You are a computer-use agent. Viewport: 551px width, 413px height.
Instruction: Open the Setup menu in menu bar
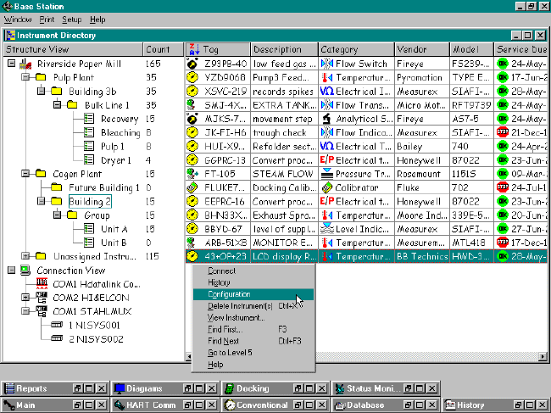click(72, 19)
